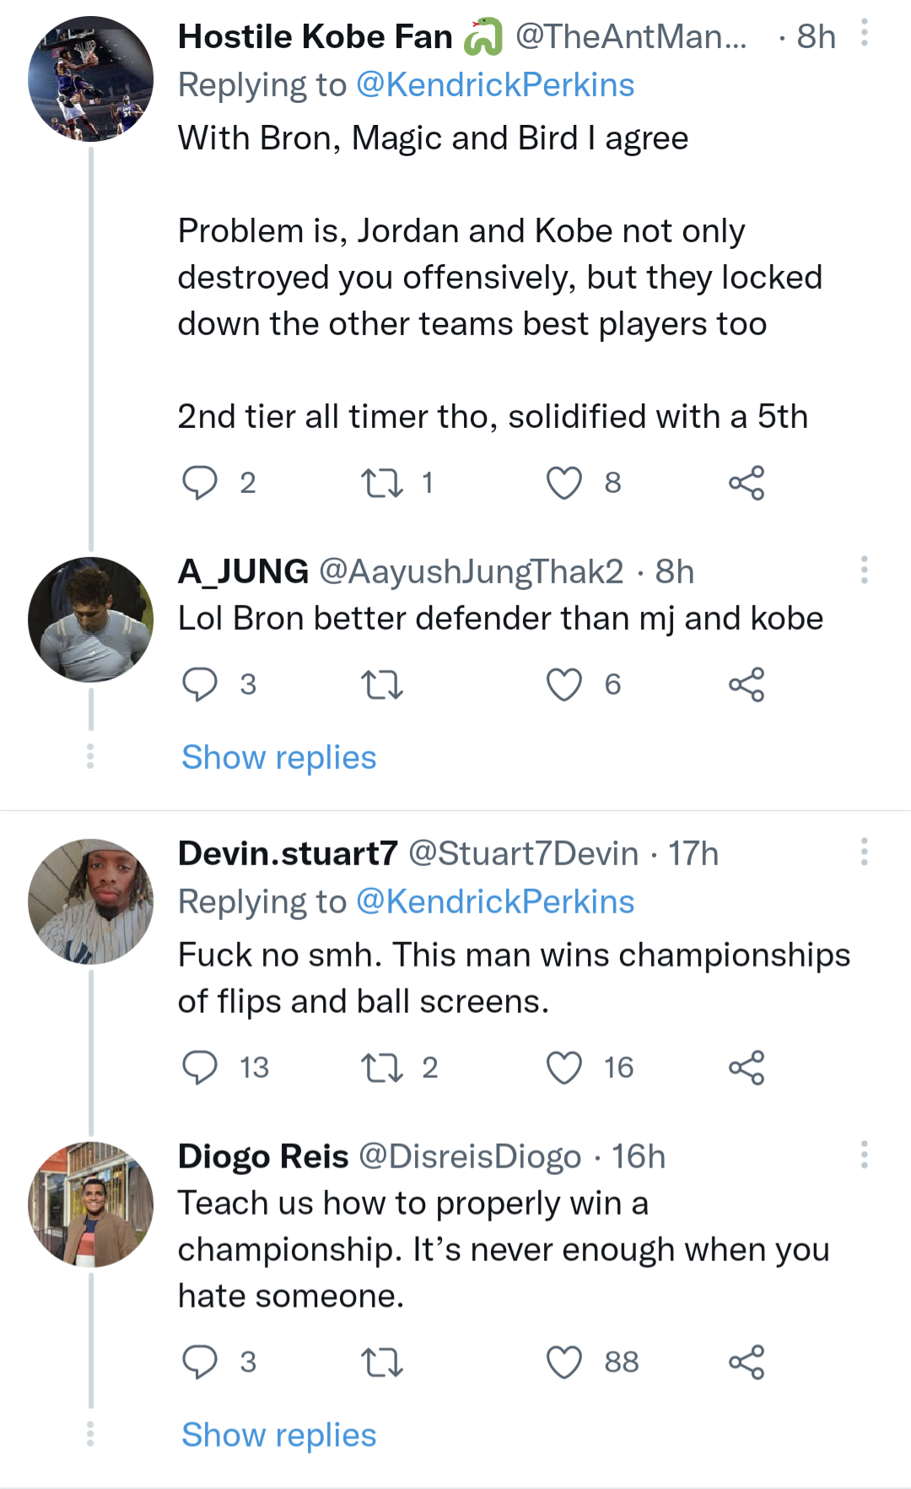Open more options for Hostile Kobe Fan's tweet
Viewport: 911px width, 1489px height.
point(864,34)
